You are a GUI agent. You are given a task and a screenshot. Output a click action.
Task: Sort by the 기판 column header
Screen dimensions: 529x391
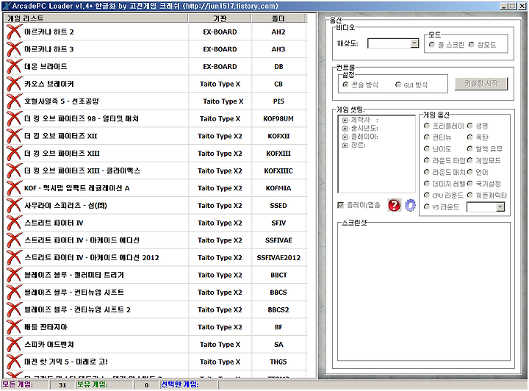(220, 18)
